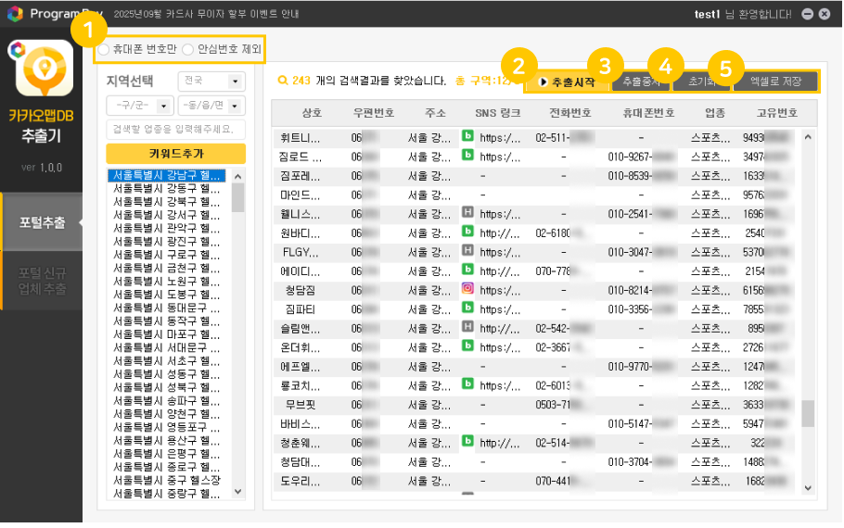Click the magnifier icon beside the 243 result count

(x=283, y=81)
